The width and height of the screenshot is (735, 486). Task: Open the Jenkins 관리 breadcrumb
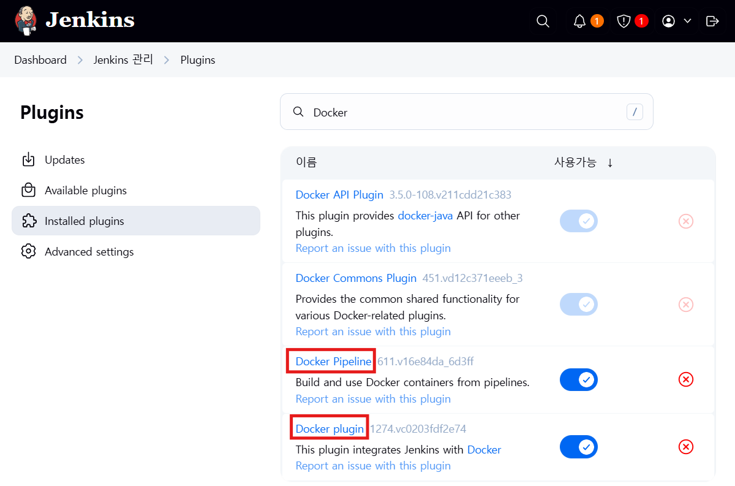tap(123, 60)
